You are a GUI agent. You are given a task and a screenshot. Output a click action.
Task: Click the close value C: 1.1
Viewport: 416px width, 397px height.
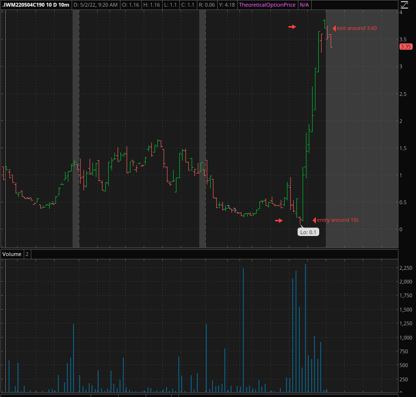coord(187,5)
